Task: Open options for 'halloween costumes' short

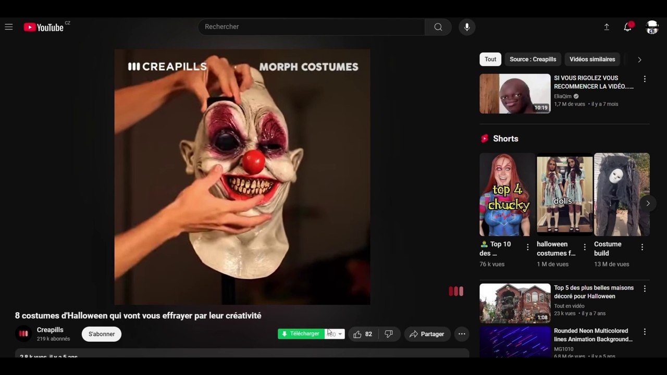Action: (x=585, y=247)
